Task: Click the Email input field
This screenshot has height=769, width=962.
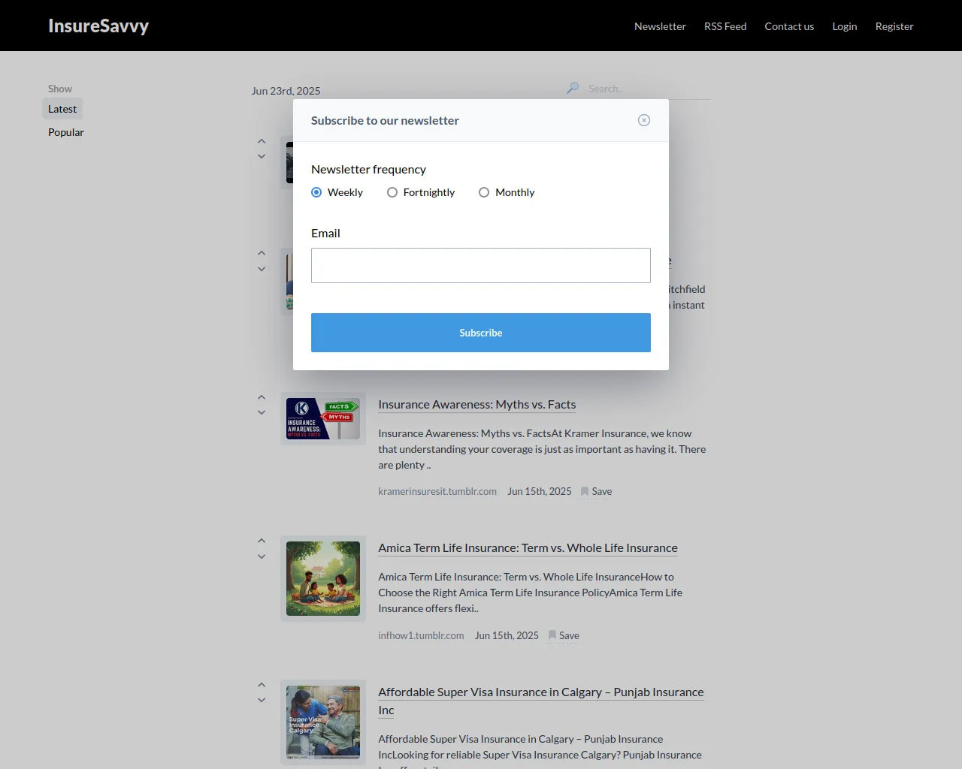Action: (x=481, y=265)
